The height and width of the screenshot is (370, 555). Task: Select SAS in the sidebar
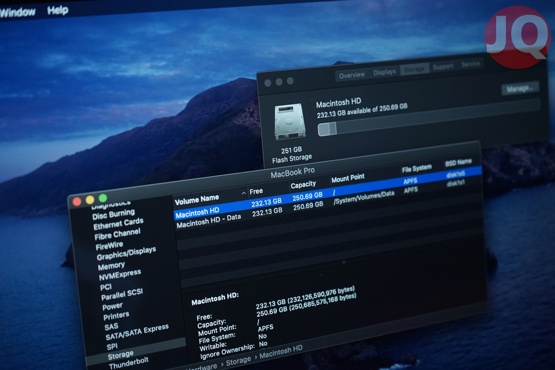111,327
